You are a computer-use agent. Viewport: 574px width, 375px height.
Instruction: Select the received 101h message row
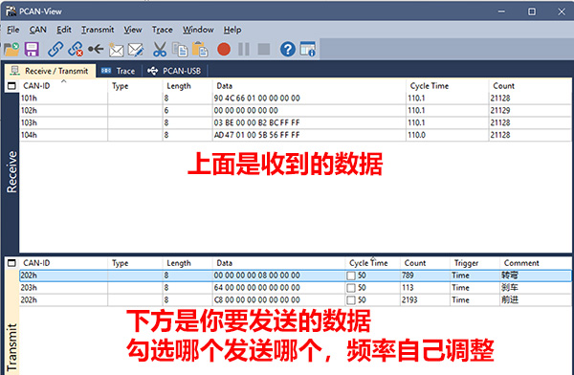pyautogui.click(x=295, y=99)
